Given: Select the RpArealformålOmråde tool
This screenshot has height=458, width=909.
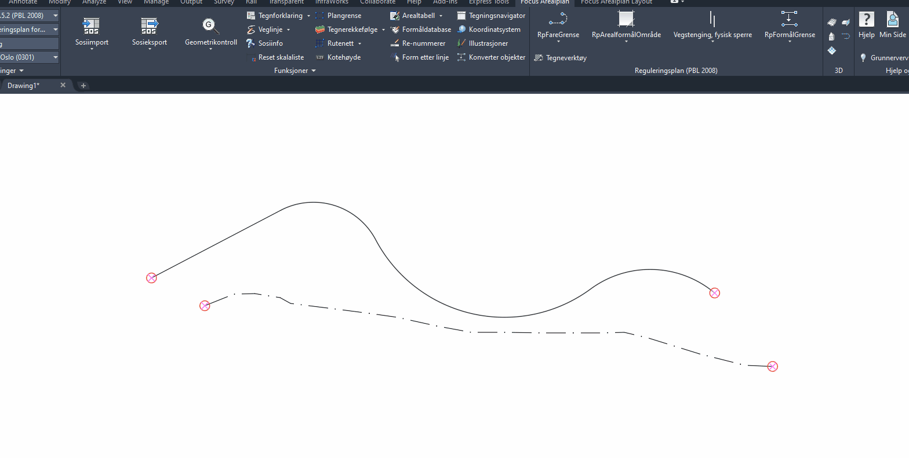Looking at the screenshot, I should [626, 20].
